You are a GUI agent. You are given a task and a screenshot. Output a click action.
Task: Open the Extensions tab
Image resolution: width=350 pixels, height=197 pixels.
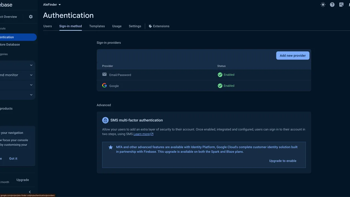click(x=159, y=26)
